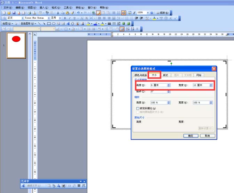
Task: Click the Open folder icon
Action: 9,13
